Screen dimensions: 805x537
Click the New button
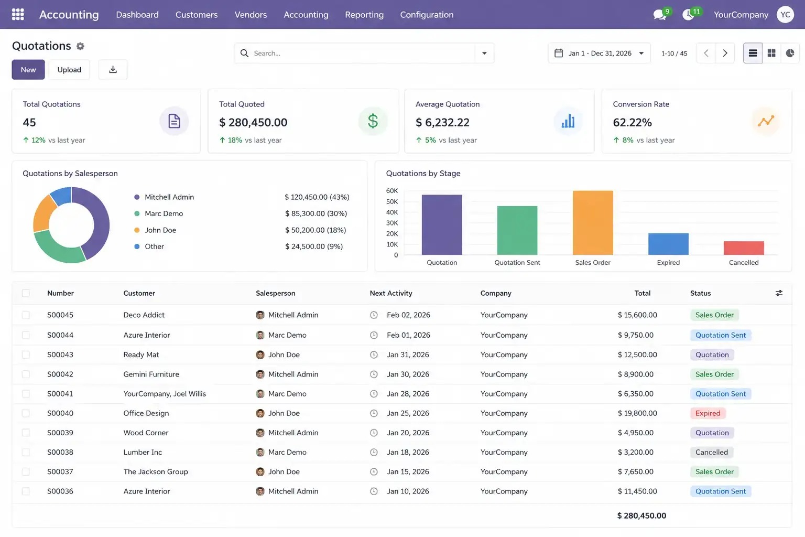(28, 70)
